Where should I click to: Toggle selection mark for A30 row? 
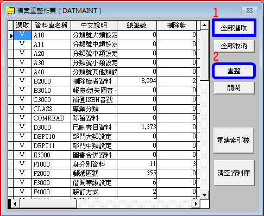click(22, 63)
